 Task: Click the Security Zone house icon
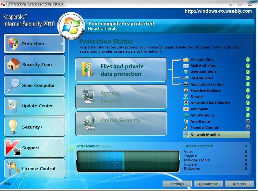coord(13,64)
